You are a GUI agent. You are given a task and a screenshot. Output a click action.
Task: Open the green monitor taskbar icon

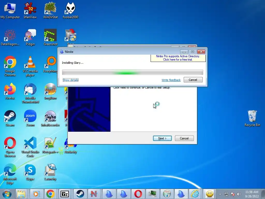click(x=153, y=194)
